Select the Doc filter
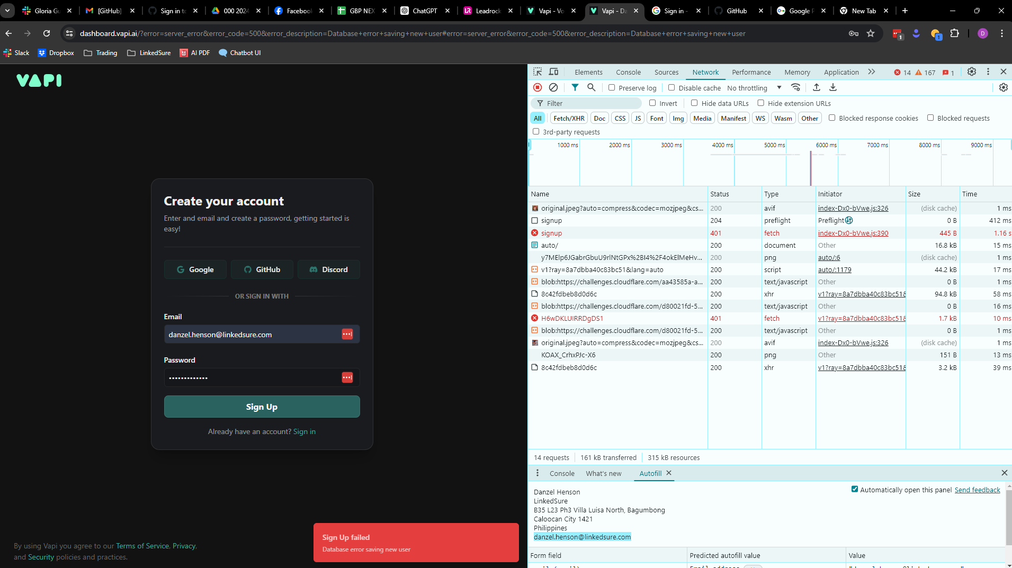This screenshot has width=1012, height=568. tap(599, 118)
